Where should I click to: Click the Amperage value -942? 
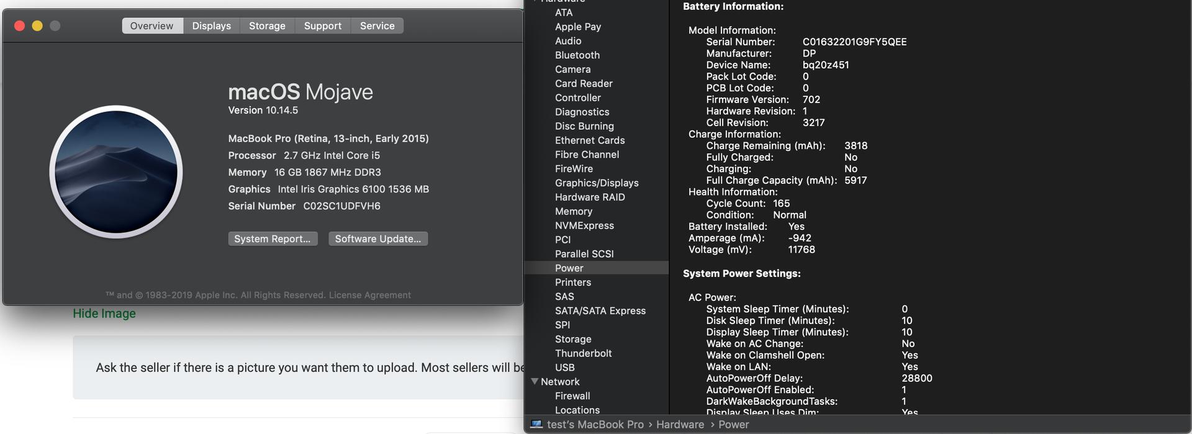pos(800,238)
